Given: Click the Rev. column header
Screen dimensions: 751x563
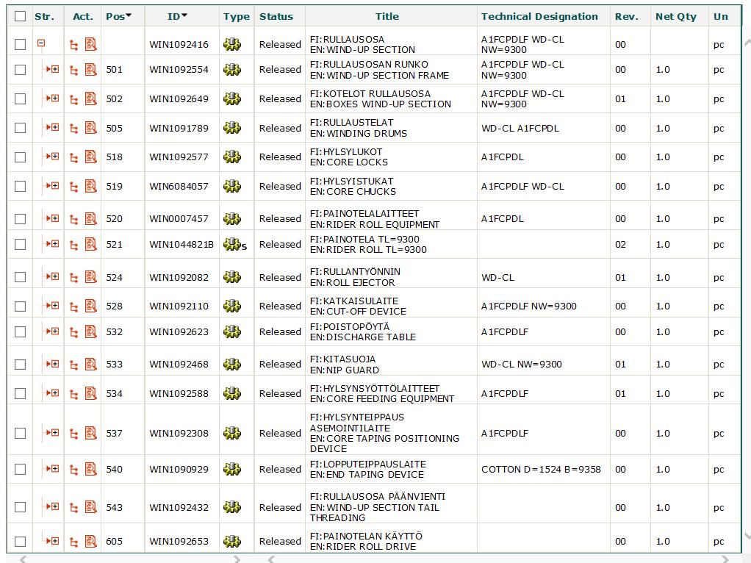Looking at the screenshot, I should pos(627,16).
